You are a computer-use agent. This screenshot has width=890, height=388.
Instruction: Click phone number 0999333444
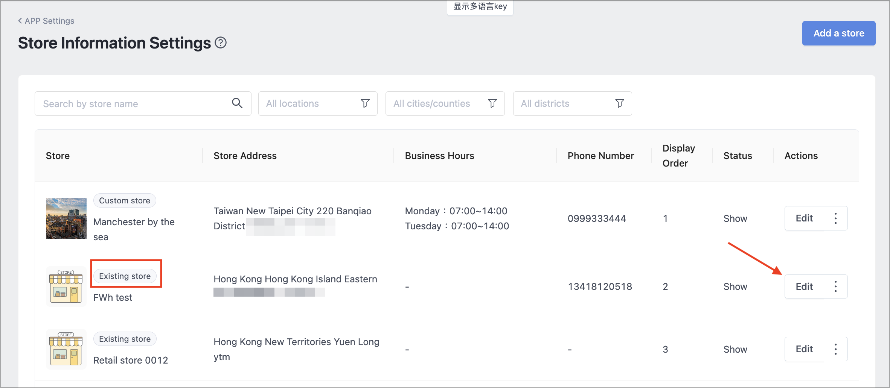(x=597, y=218)
